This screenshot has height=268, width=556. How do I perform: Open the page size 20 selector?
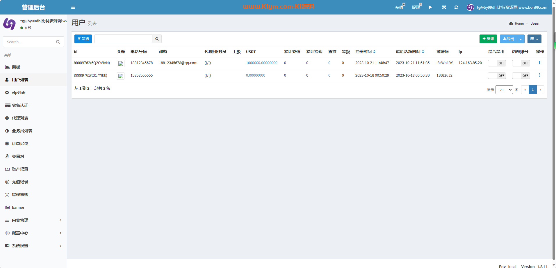pos(504,90)
